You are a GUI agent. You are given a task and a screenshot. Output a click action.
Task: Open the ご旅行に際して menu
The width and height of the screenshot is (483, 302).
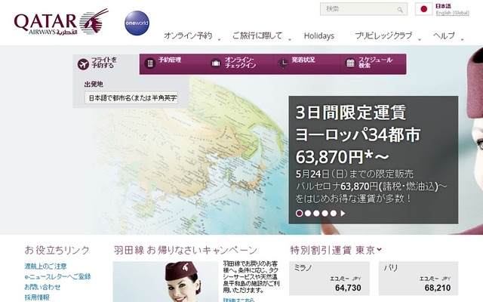257,35
